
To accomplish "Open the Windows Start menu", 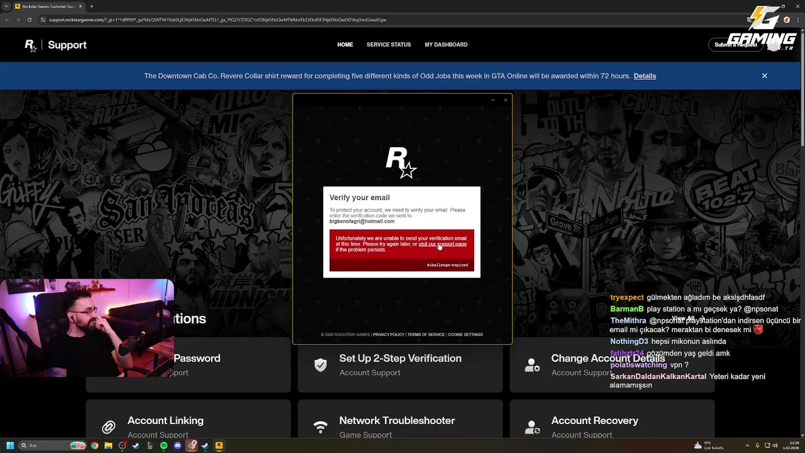I will (9, 445).
